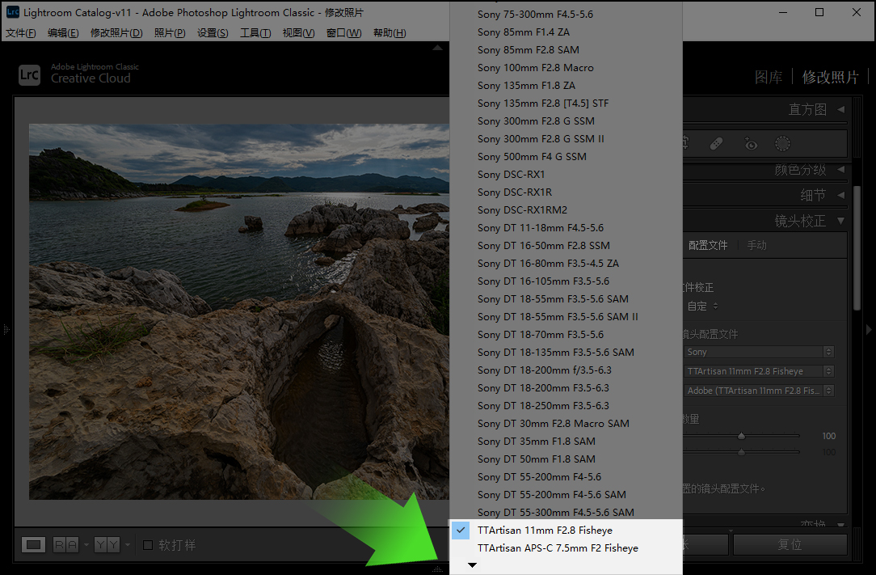The width and height of the screenshot is (876, 575).
Task: Switch to the 图库 library module
Action: point(769,77)
